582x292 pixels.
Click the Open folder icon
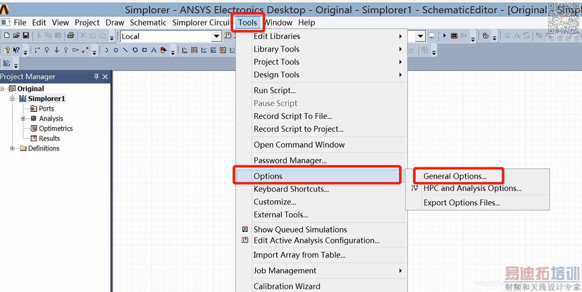[17, 36]
